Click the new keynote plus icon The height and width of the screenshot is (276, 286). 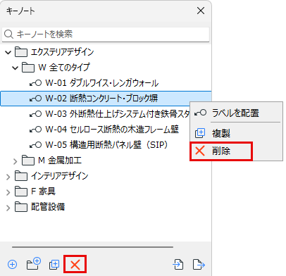pos(12,265)
